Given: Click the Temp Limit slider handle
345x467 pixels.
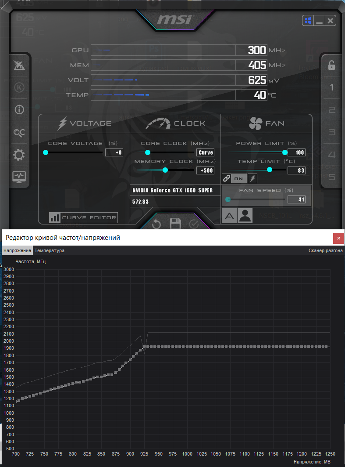Looking at the screenshot, I should click(x=270, y=170).
